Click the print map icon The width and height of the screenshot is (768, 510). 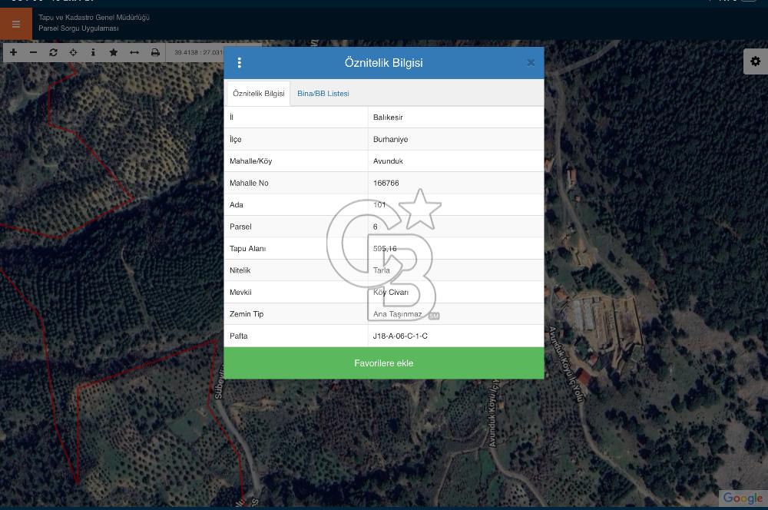coord(155,52)
